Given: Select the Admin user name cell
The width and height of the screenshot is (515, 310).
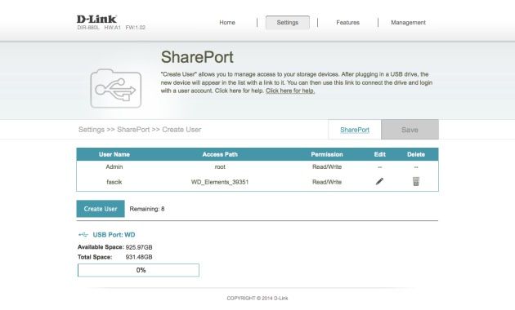Looking at the screenshot, I should [114, 166].
